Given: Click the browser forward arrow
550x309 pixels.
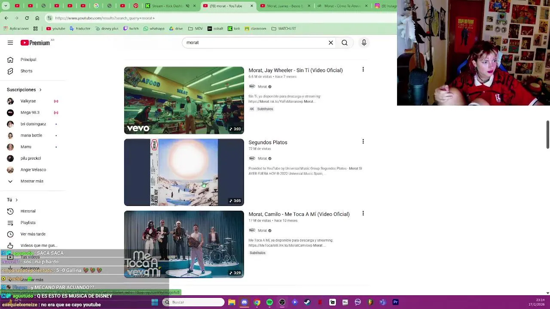Looking at the screenshot, I should pos(16,18).
